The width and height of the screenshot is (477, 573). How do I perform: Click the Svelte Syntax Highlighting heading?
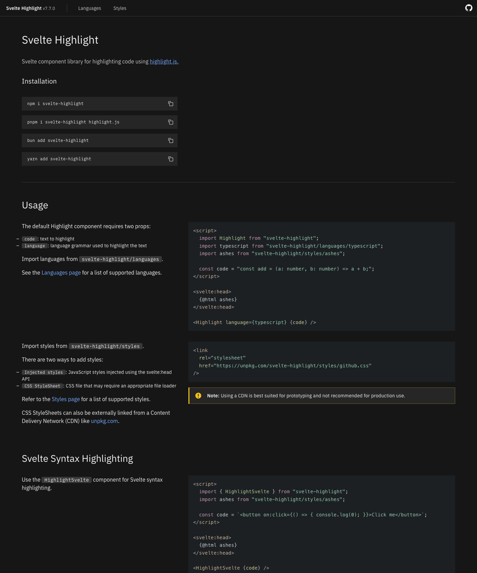click(77, 458)
